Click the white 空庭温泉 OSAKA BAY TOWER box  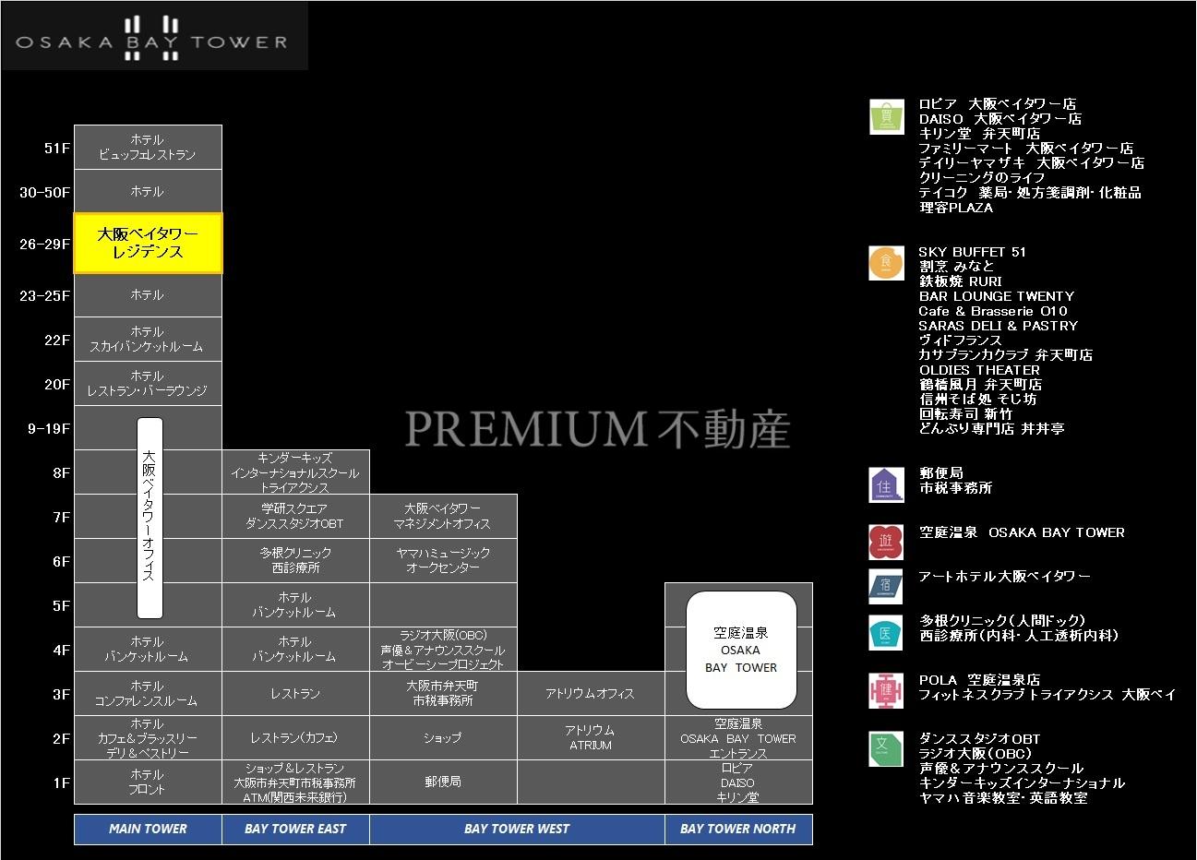click(x=741, y=650)
